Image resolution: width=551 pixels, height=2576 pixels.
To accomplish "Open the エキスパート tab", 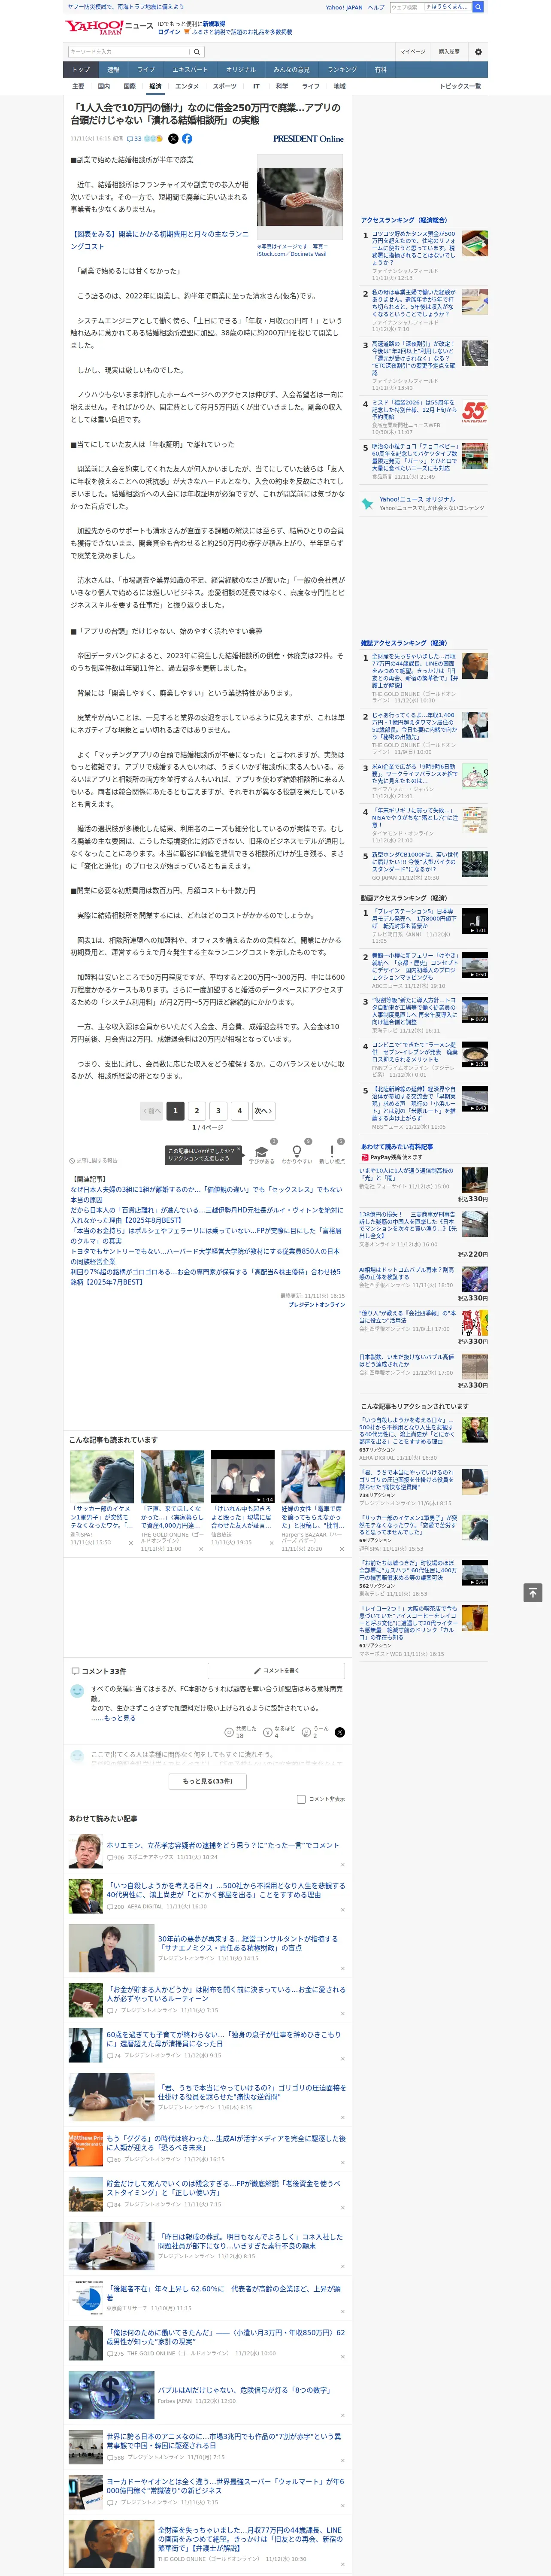I will (x=190, y=70).
